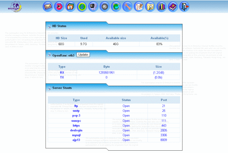Click the RX link

[x=62, y=73]
